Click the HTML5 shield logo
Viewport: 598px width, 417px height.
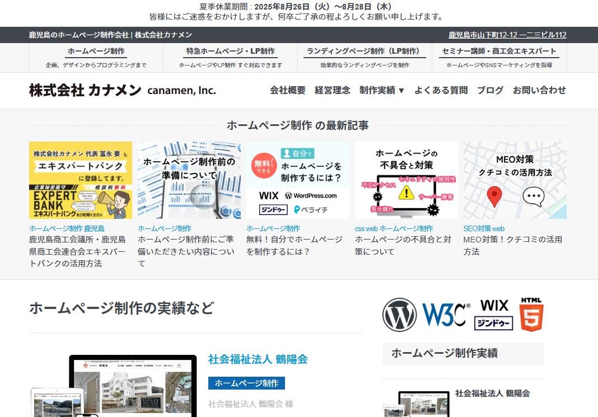[531, 315]
